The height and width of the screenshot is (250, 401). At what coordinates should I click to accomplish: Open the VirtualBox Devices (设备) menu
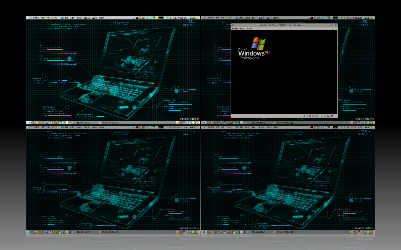242,28
